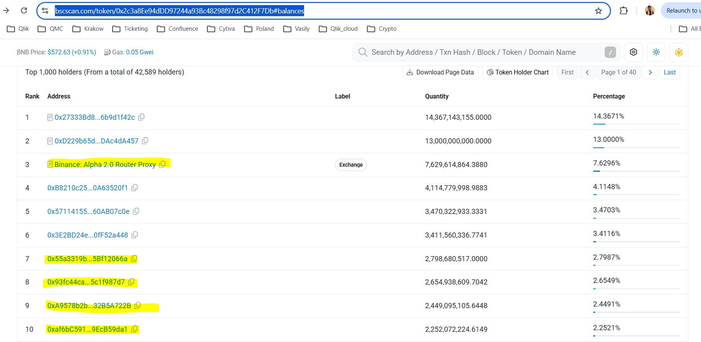The height and width of the screenshot is (342, 701).
Task: Go to the First page of holders
Action: pyautogui.click(x=567, y=72)
